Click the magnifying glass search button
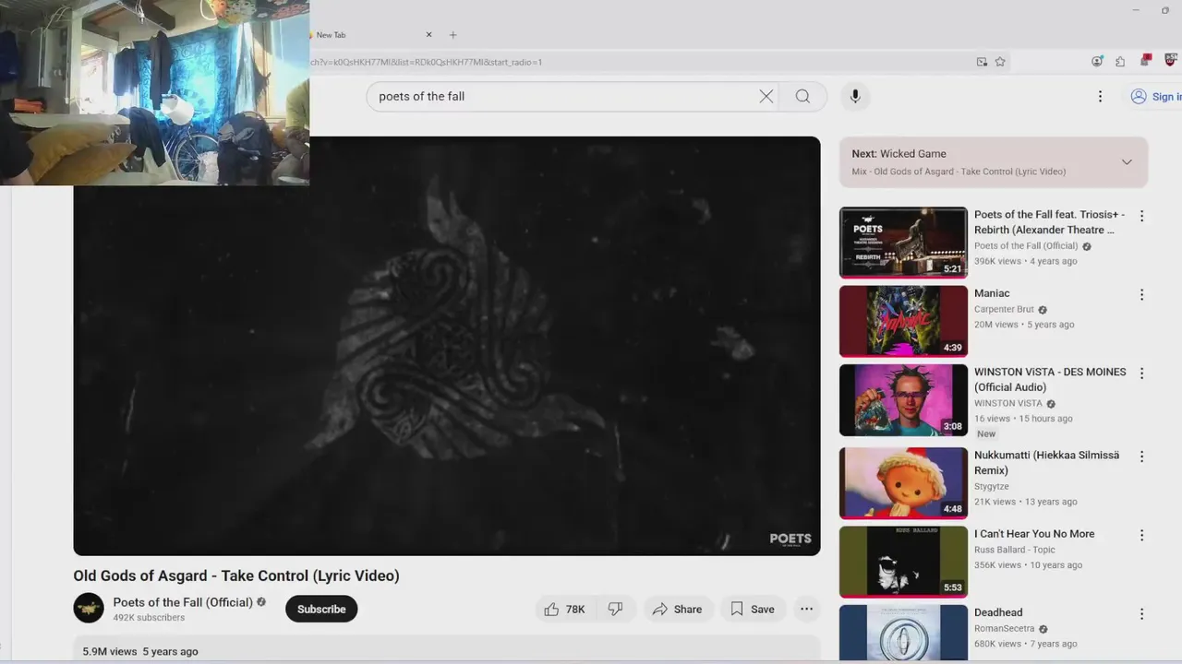Viewport: 1182px width, 664px height. click(802, 96)
